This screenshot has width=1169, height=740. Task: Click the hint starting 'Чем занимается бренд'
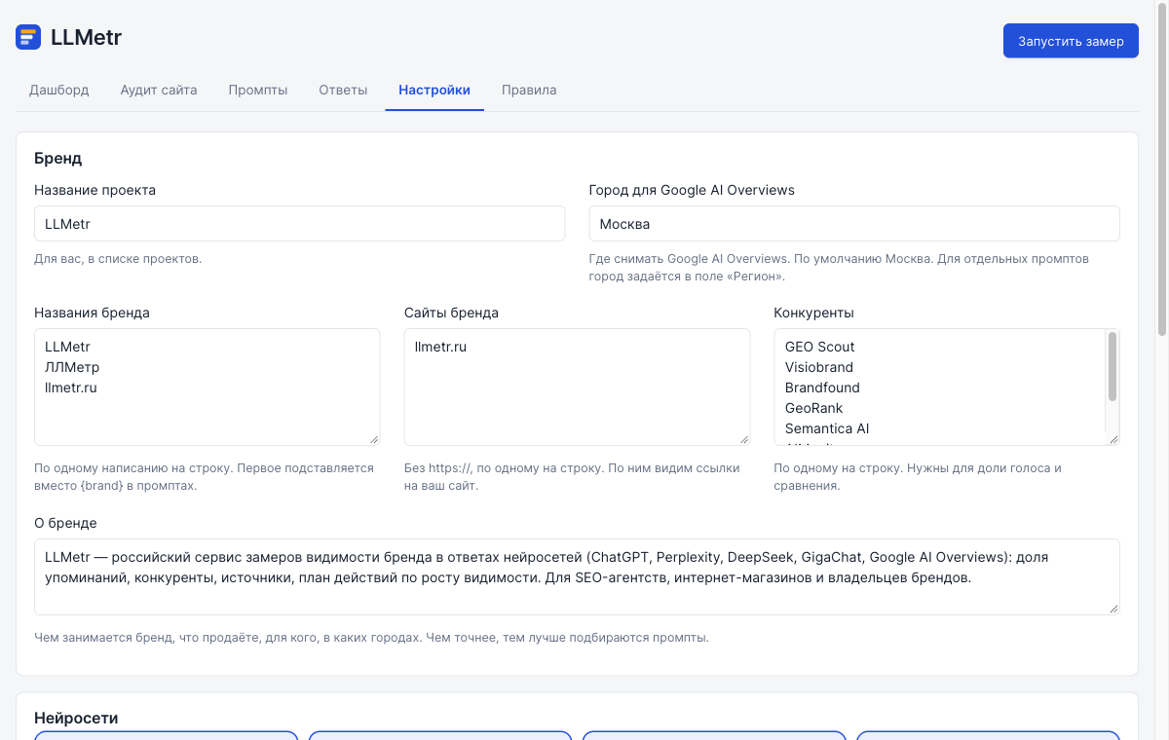tap(371, 638)
